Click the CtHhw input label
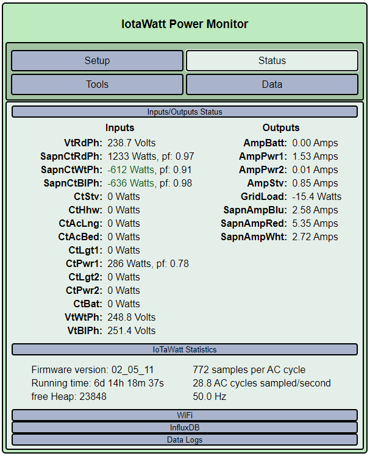Viewport: 370px width, 456px height. (x=85, y=210)
